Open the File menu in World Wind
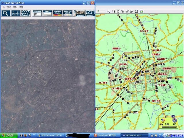This screenshot has width=184, height=138. click(x=3, y=7)
